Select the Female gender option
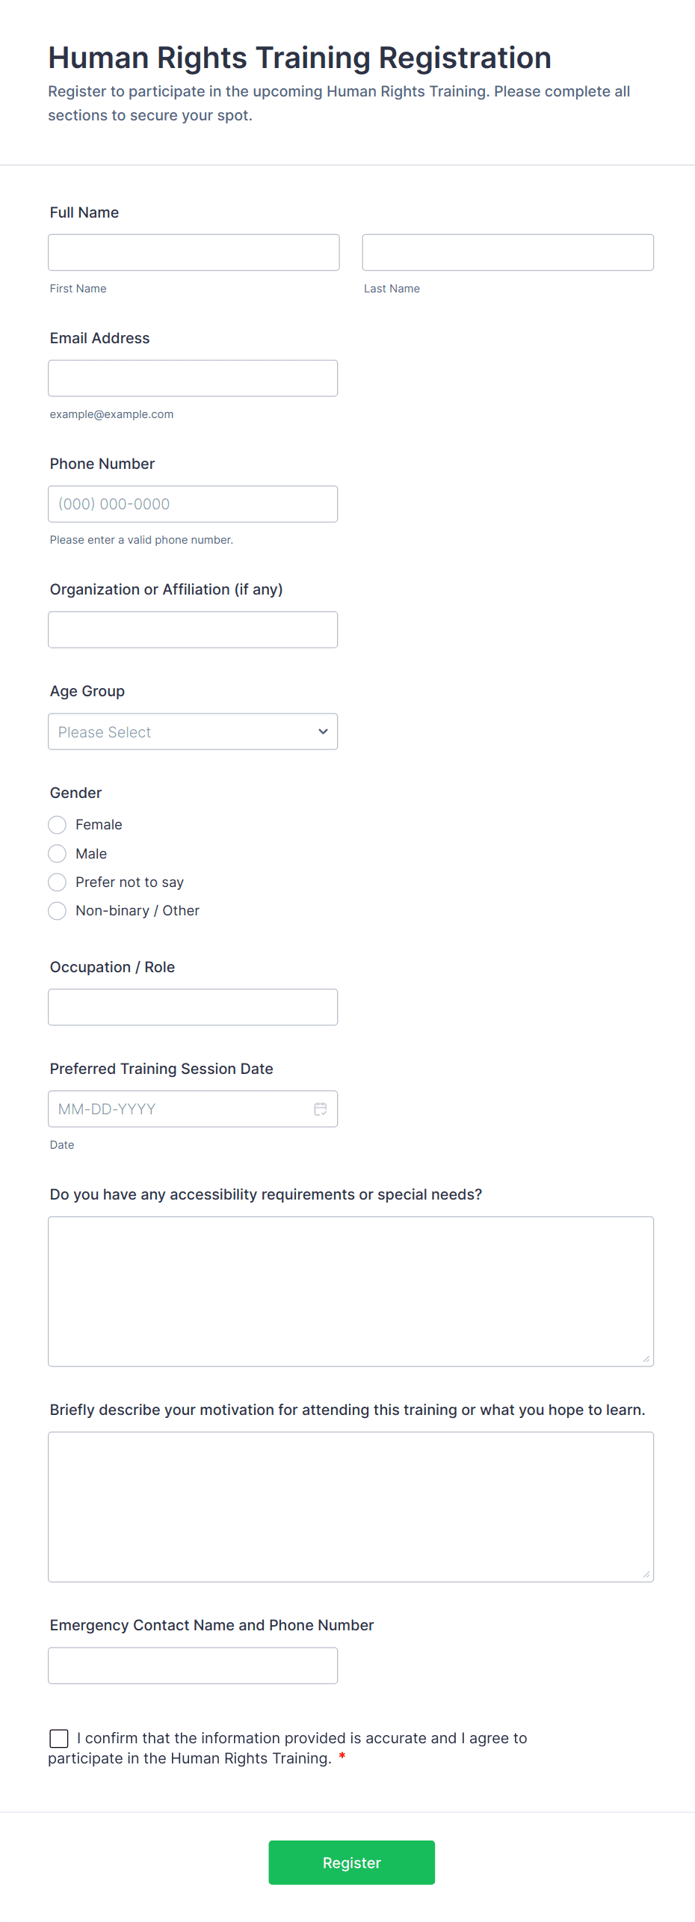 coord(58,825)
